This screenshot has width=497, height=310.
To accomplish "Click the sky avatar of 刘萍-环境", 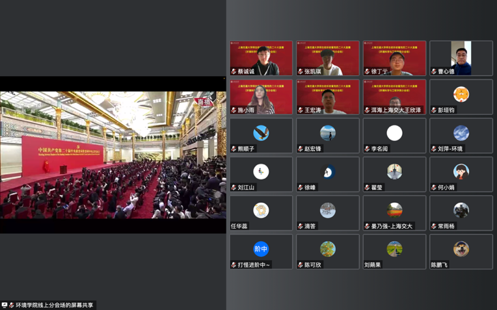I will (x=461, y=133).
